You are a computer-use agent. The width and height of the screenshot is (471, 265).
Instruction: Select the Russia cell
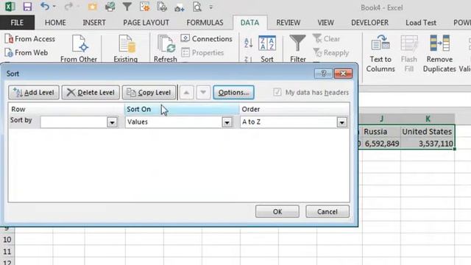coord(381,131)
